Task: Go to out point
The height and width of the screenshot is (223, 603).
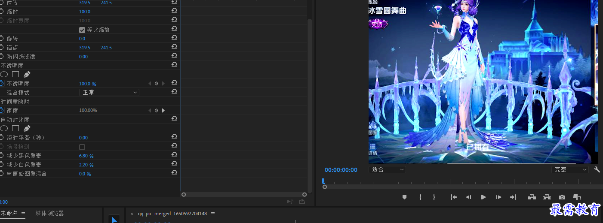Action: (x=513, y=197)
